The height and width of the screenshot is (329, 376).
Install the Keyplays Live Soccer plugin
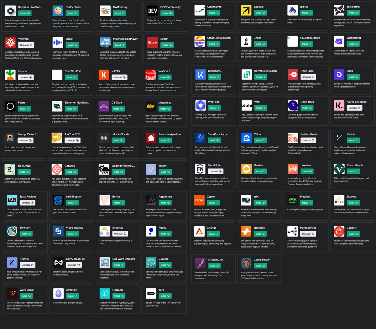[25, 13]
